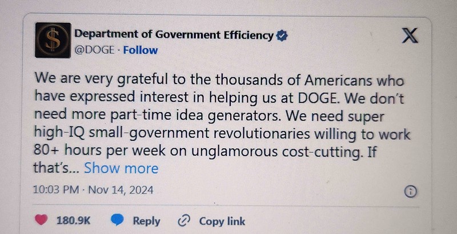Open the tweet info circle icon
Viewport: 457px width, 234px height.
click(x=410, y=192)
